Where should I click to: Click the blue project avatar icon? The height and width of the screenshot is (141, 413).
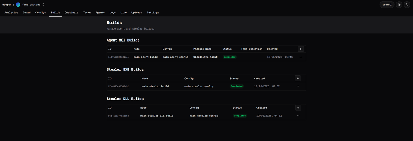point(18,4)
